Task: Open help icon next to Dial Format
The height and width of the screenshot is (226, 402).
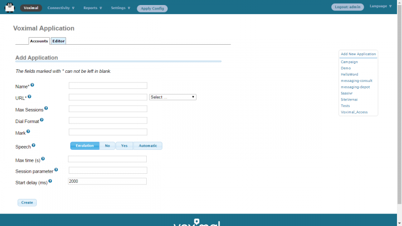Action: [x=42, y=120]
